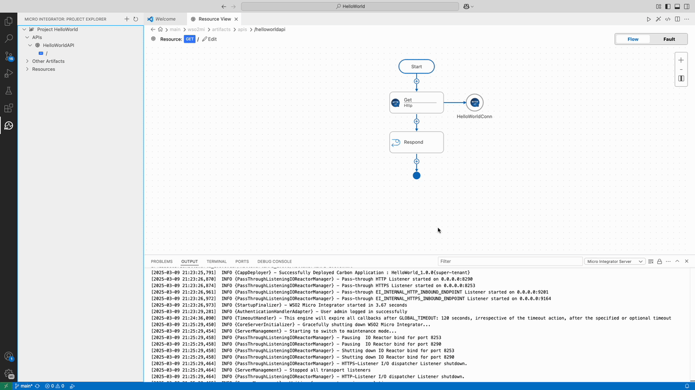Open the Welcome tab

click(165, 19)
